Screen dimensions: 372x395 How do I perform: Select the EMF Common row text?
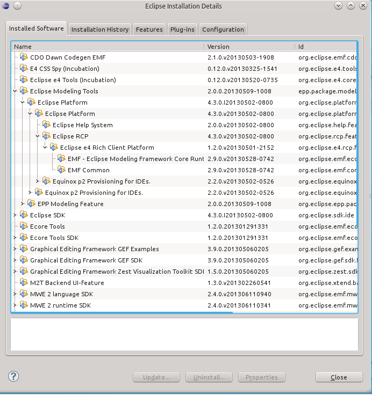coord(89,170)
